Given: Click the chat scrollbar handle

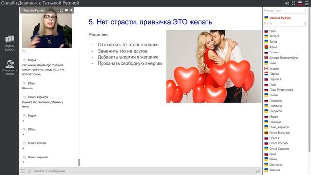Looking at the screenshot, I should point(79,162).
